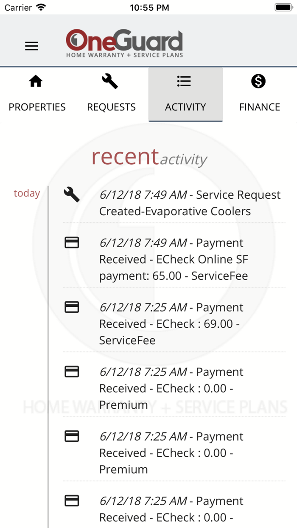Go to the Finance tab
297x528 pixels.
[260, 107]
